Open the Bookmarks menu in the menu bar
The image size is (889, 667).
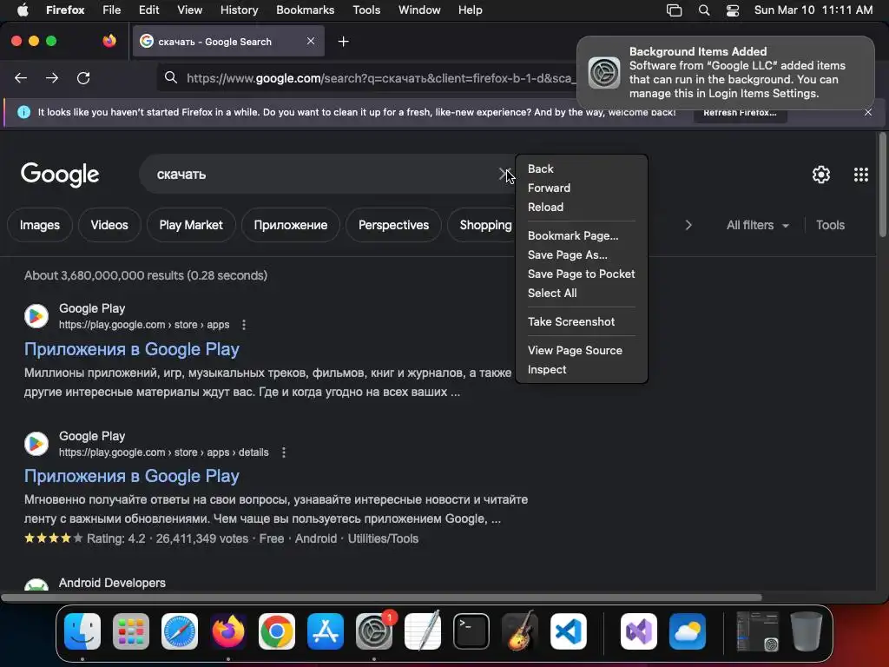[x=305, y=10]
